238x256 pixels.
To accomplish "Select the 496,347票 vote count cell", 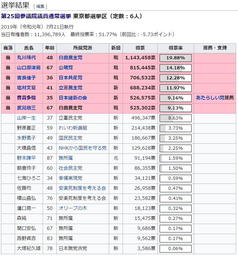I will click(x=140, y=118).
